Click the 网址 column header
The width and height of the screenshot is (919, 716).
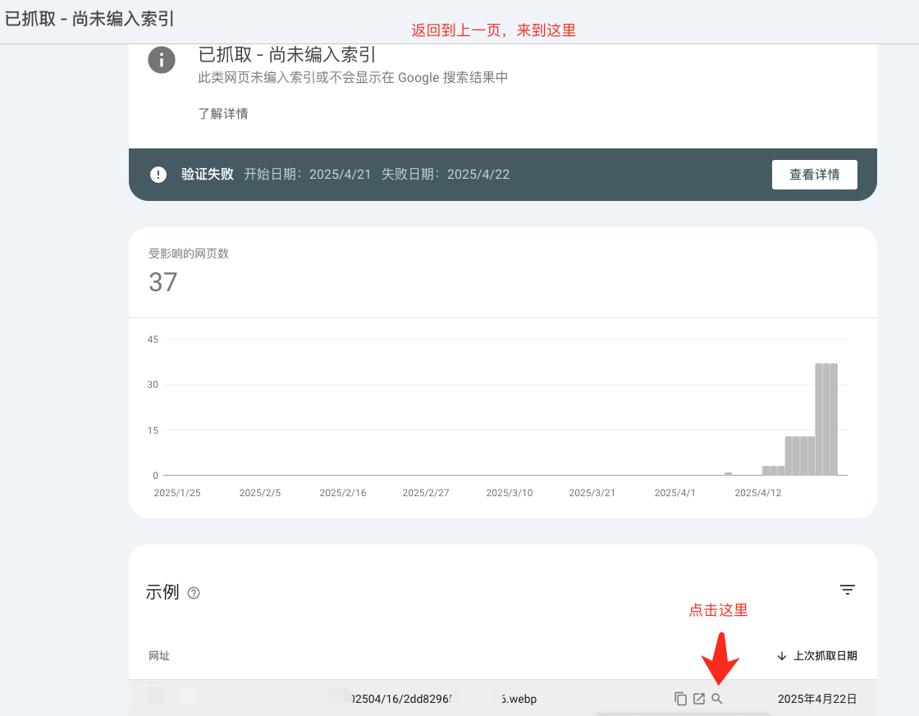pos(159,656)
